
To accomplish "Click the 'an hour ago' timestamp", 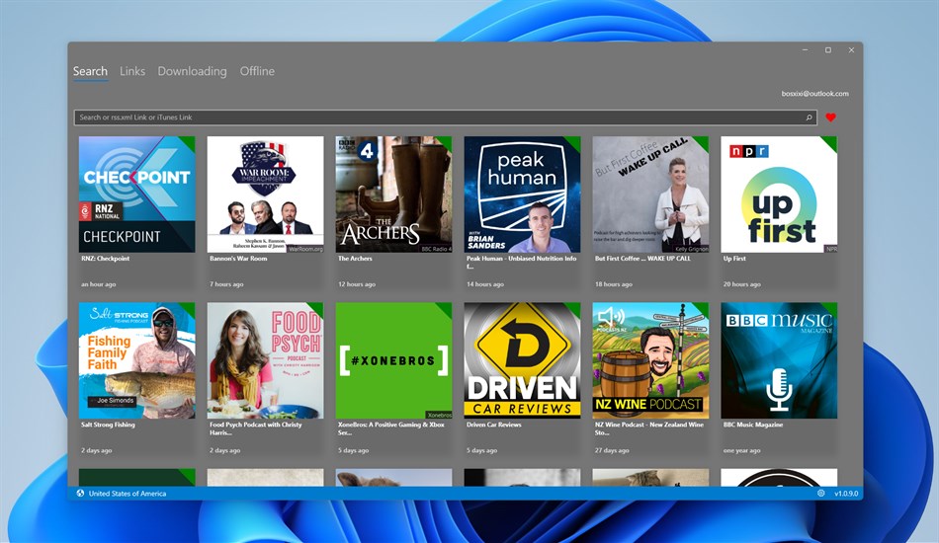I will click(98, 284).
